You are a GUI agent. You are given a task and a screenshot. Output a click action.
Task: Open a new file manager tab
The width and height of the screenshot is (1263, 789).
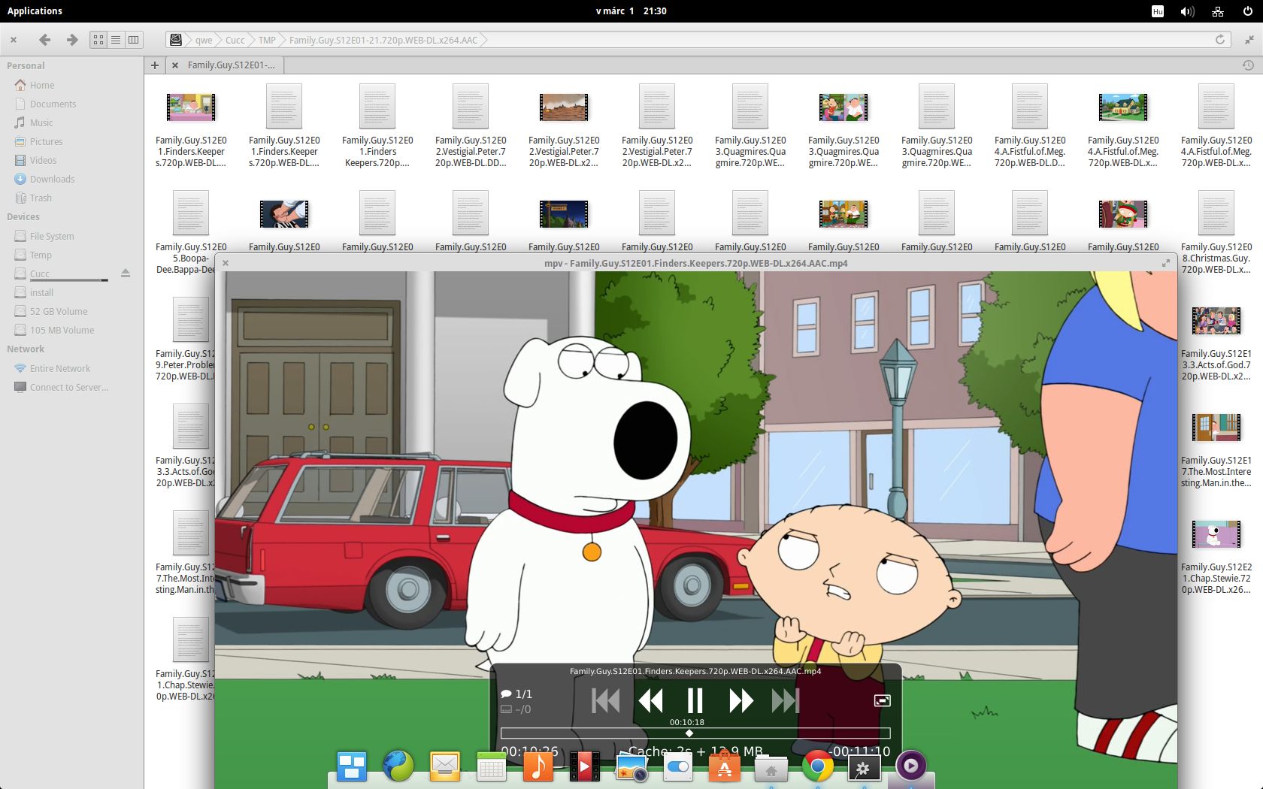tap(155, 65)
